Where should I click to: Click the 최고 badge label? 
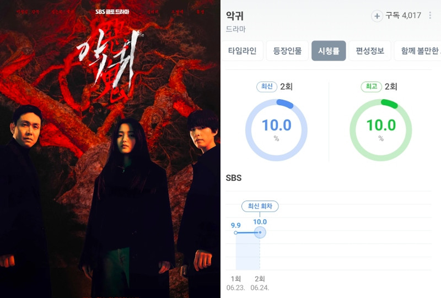[371, 86]
